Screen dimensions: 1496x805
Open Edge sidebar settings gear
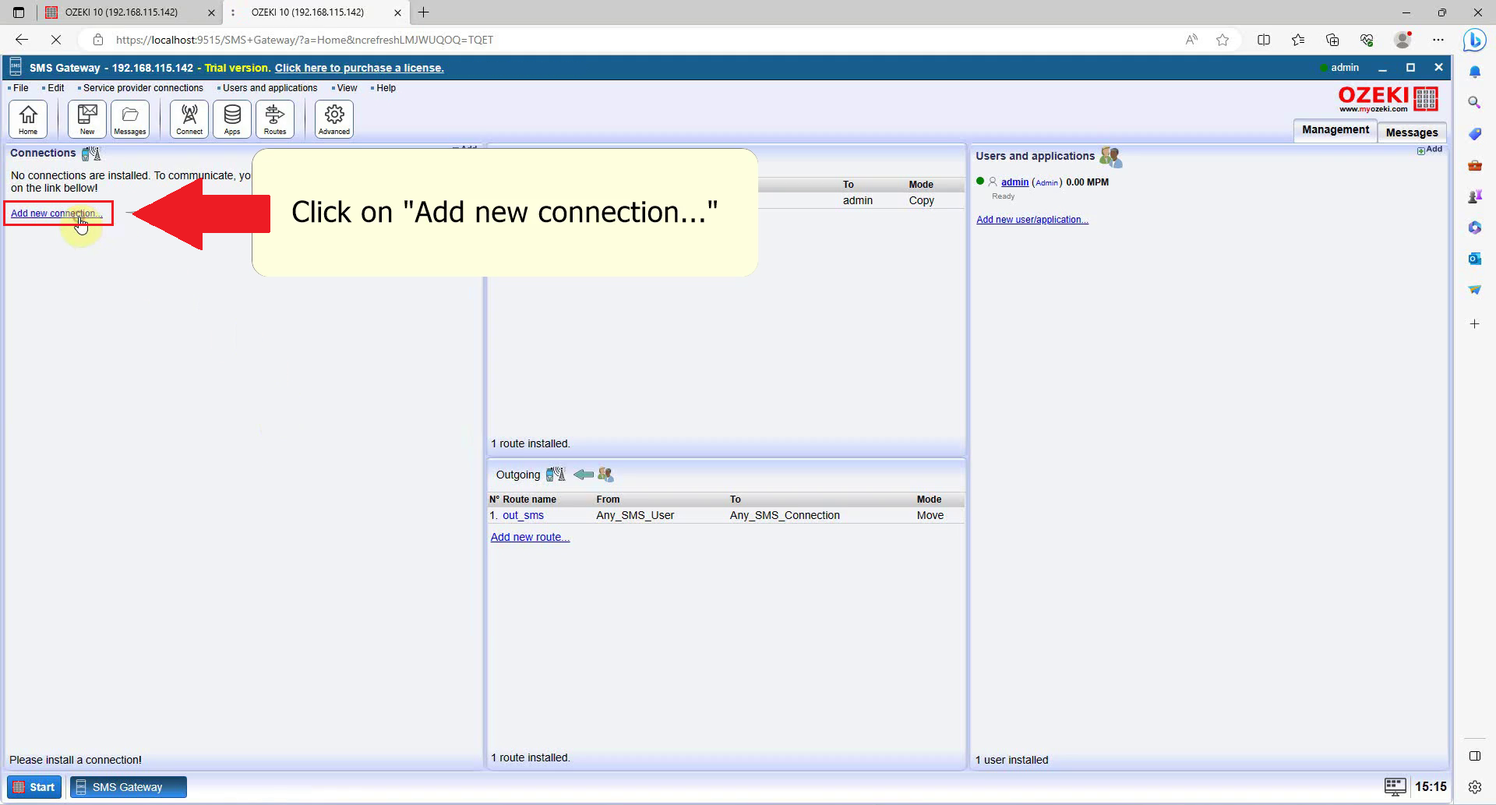1474,787
